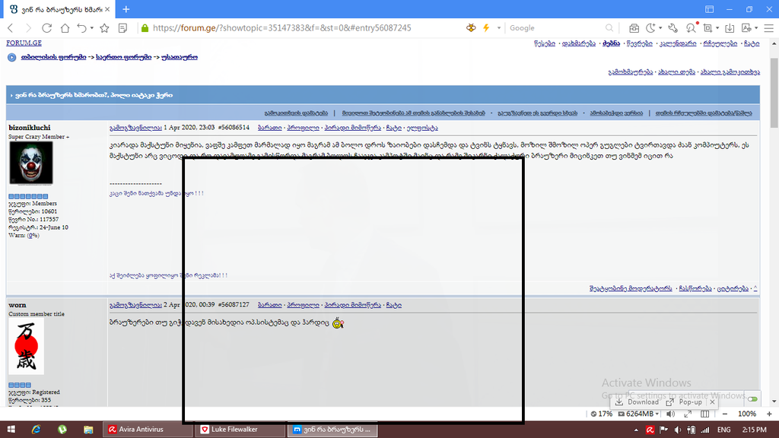Image resolution: width=779 pixels, height=438 pixels.
Task: Take a screenshot with the crop icon
Action: pyautogui.click(x=708, y=28)
